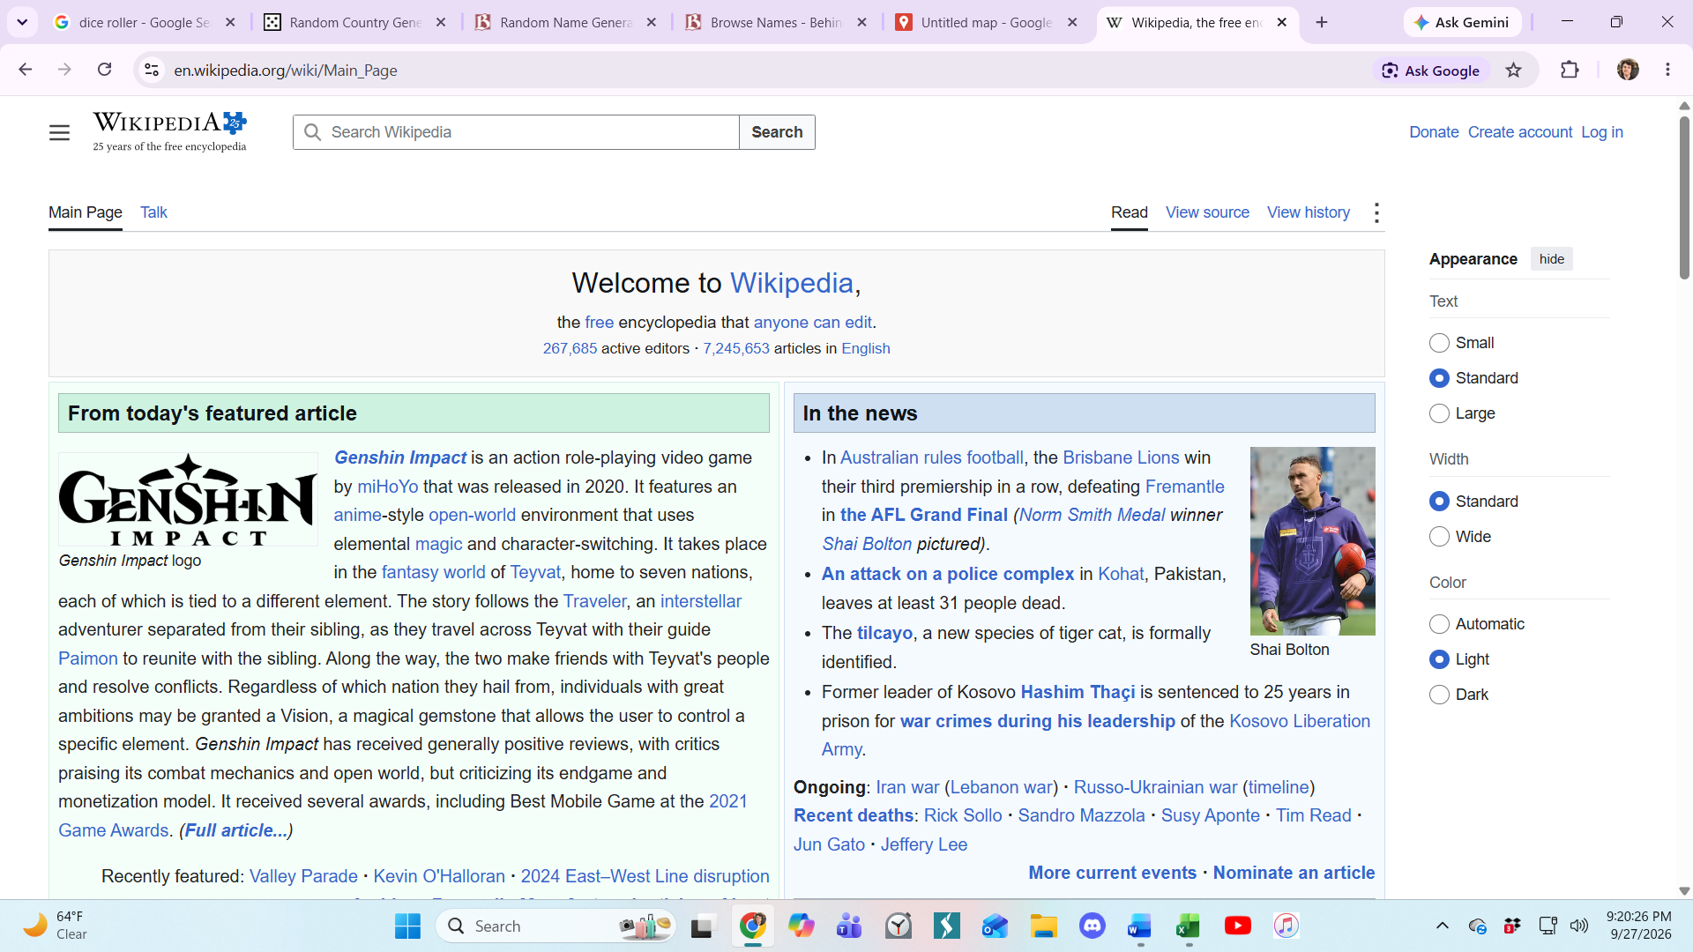Click the Windows Start button

407,926
